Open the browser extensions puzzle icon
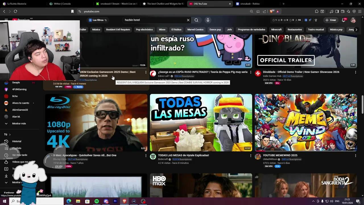 [x=317, y=11]
